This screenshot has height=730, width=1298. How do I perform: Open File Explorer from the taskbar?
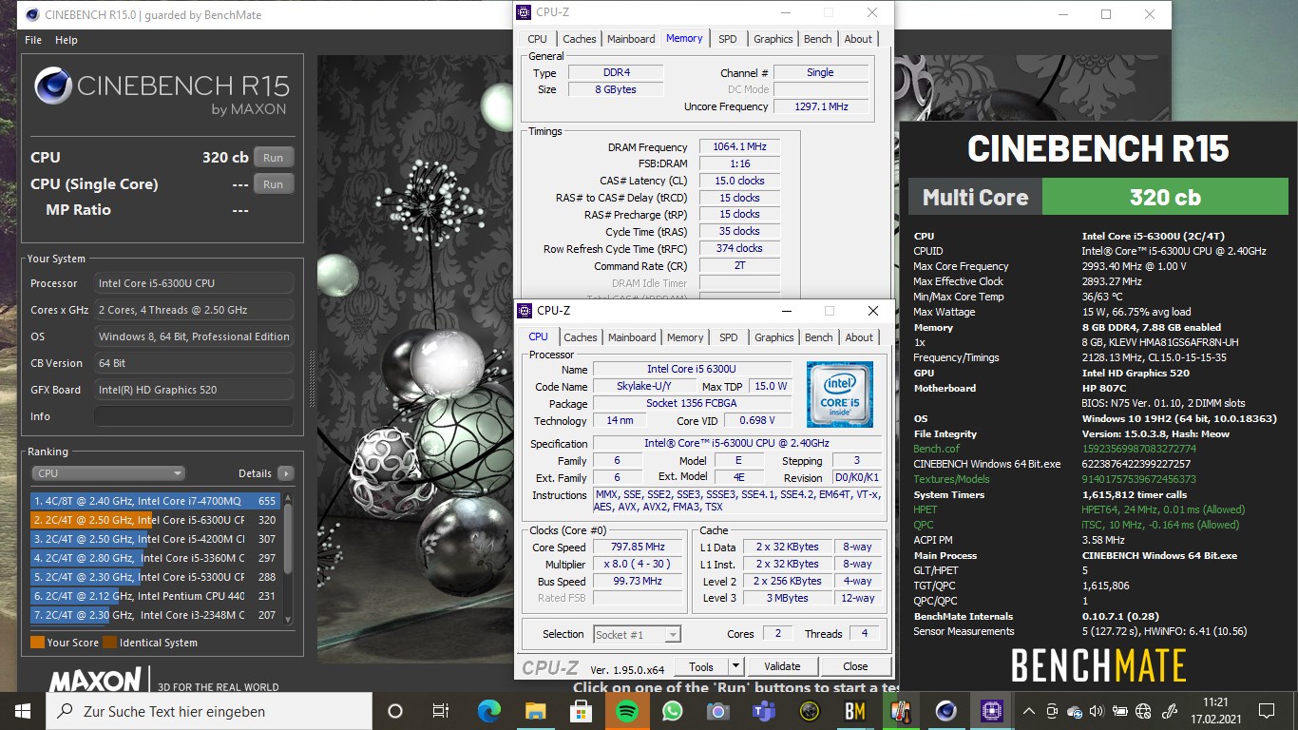pos(535,711)
